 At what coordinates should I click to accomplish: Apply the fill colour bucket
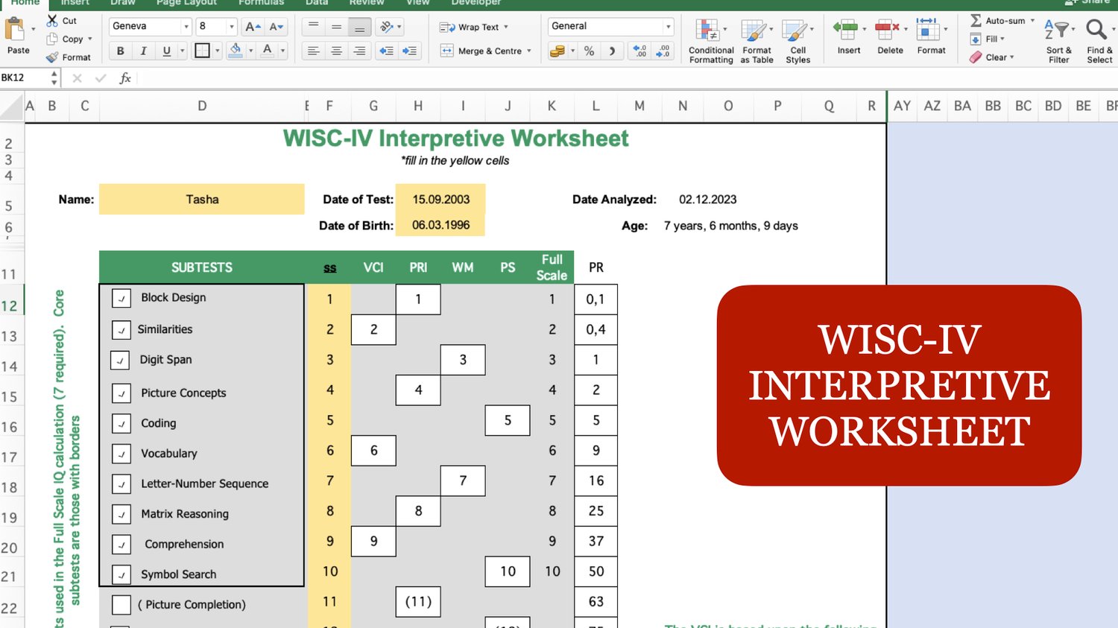pyautogui.click(x=236, y=50)
